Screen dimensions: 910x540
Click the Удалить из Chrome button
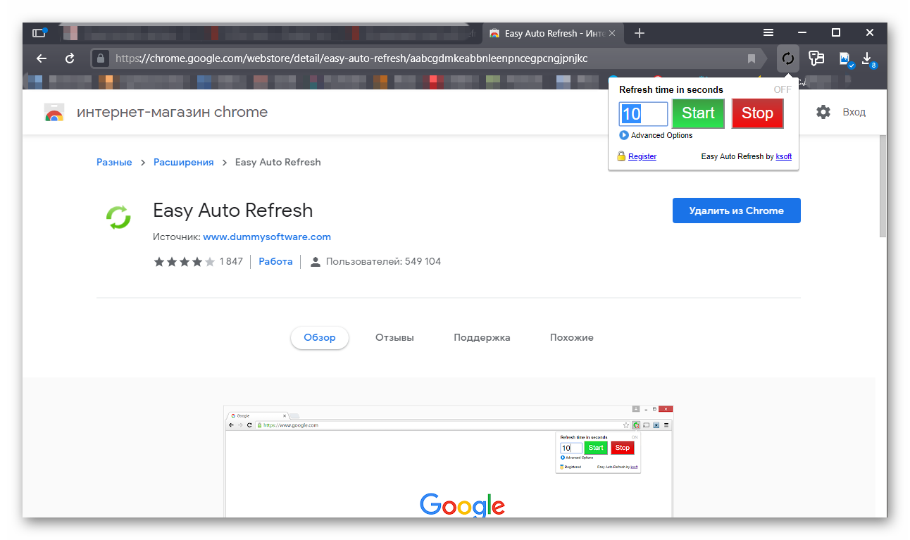(736, 211)
